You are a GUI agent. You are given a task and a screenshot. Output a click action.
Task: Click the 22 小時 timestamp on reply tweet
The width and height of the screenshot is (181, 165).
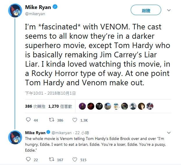(x=83, y=133)
